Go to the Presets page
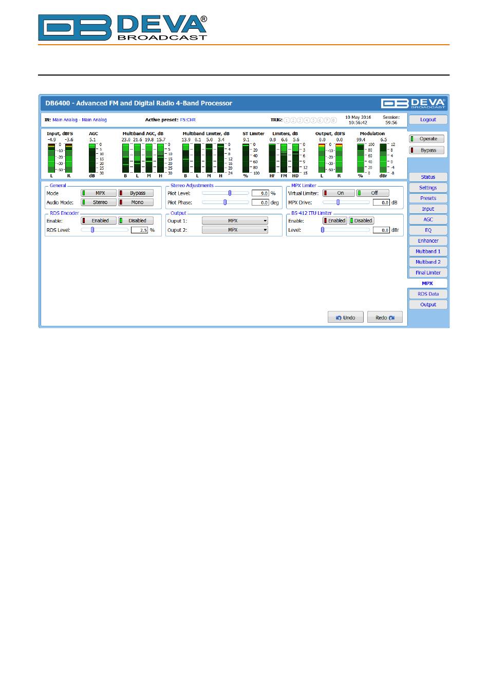The height and width of the screenshot is (699, 488). 428,198
